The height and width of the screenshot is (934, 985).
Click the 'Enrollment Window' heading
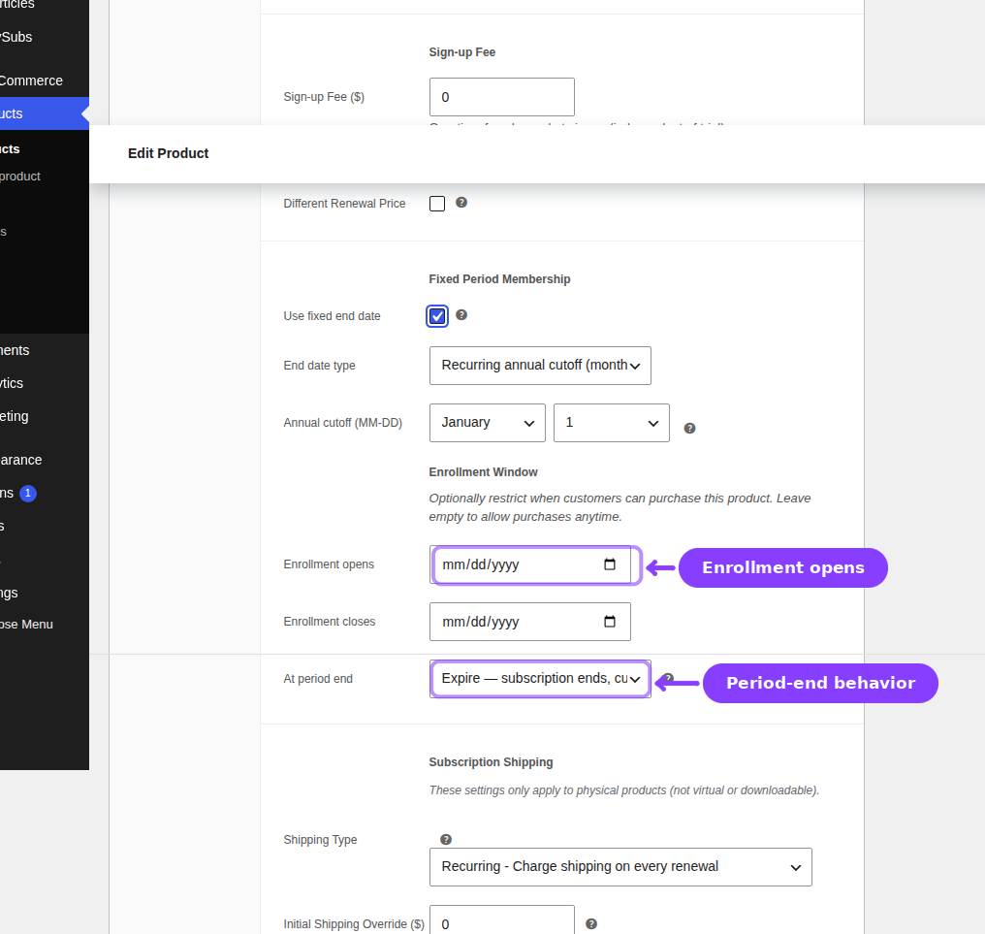[483, 472]
